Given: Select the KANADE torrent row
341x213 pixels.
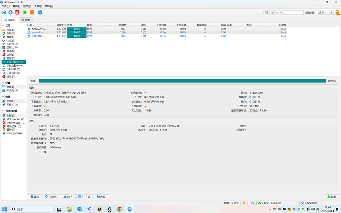Looking at the screenshot, I should tap(157, 29).
